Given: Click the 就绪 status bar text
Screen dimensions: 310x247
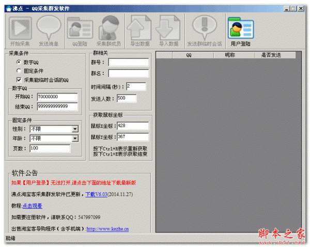Looking at the screenshot, I should pyautogui.click(x=10, y=238).
